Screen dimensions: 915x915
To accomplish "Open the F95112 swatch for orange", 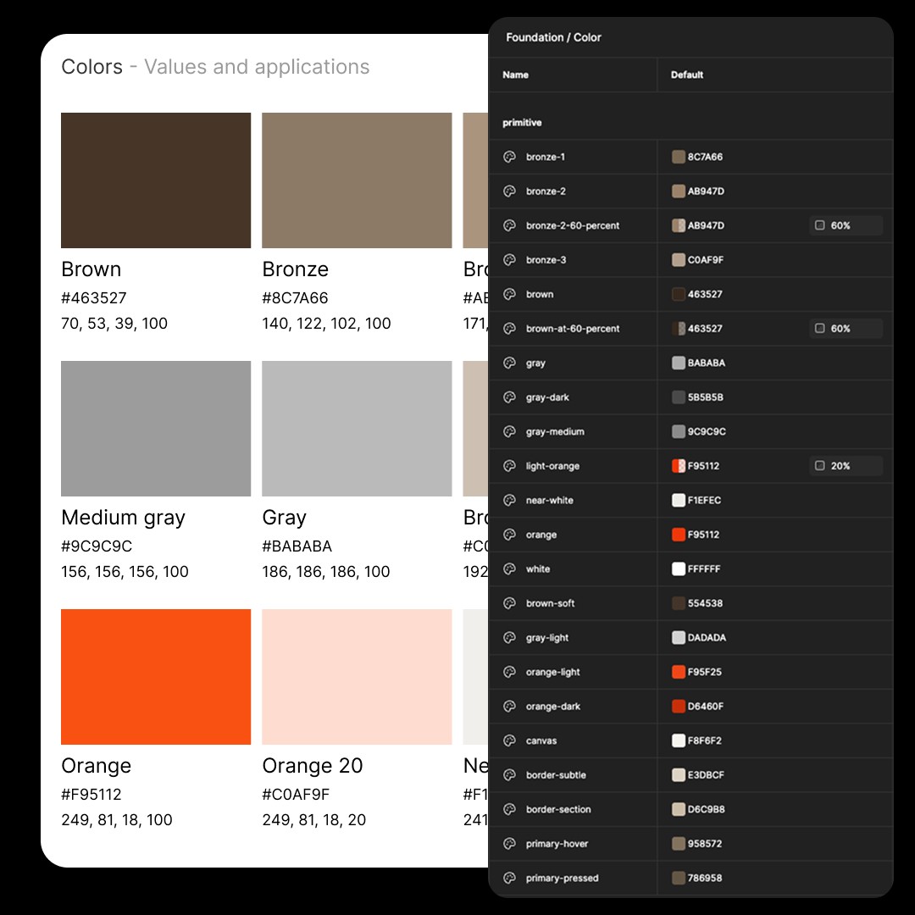I will click(678, 535).
